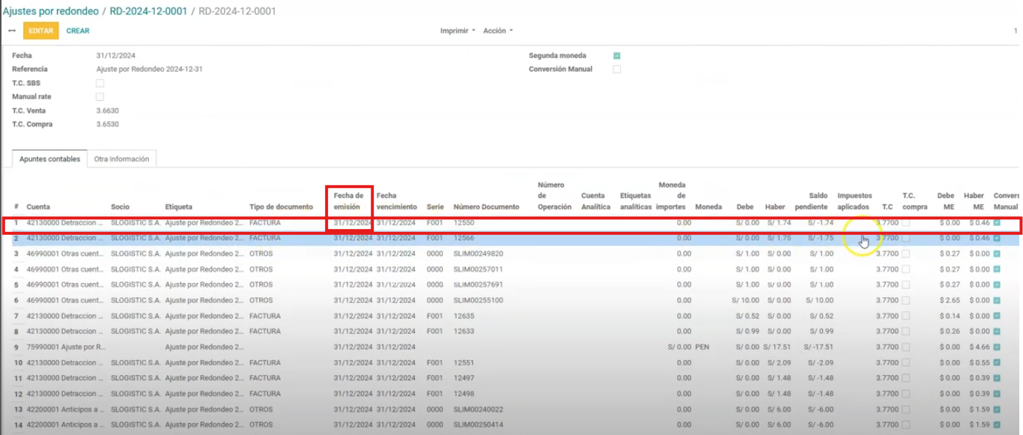Toggle T.C. compra checkbox in row 1
This screenshot has height=435, width=1023.
point(906,223)
